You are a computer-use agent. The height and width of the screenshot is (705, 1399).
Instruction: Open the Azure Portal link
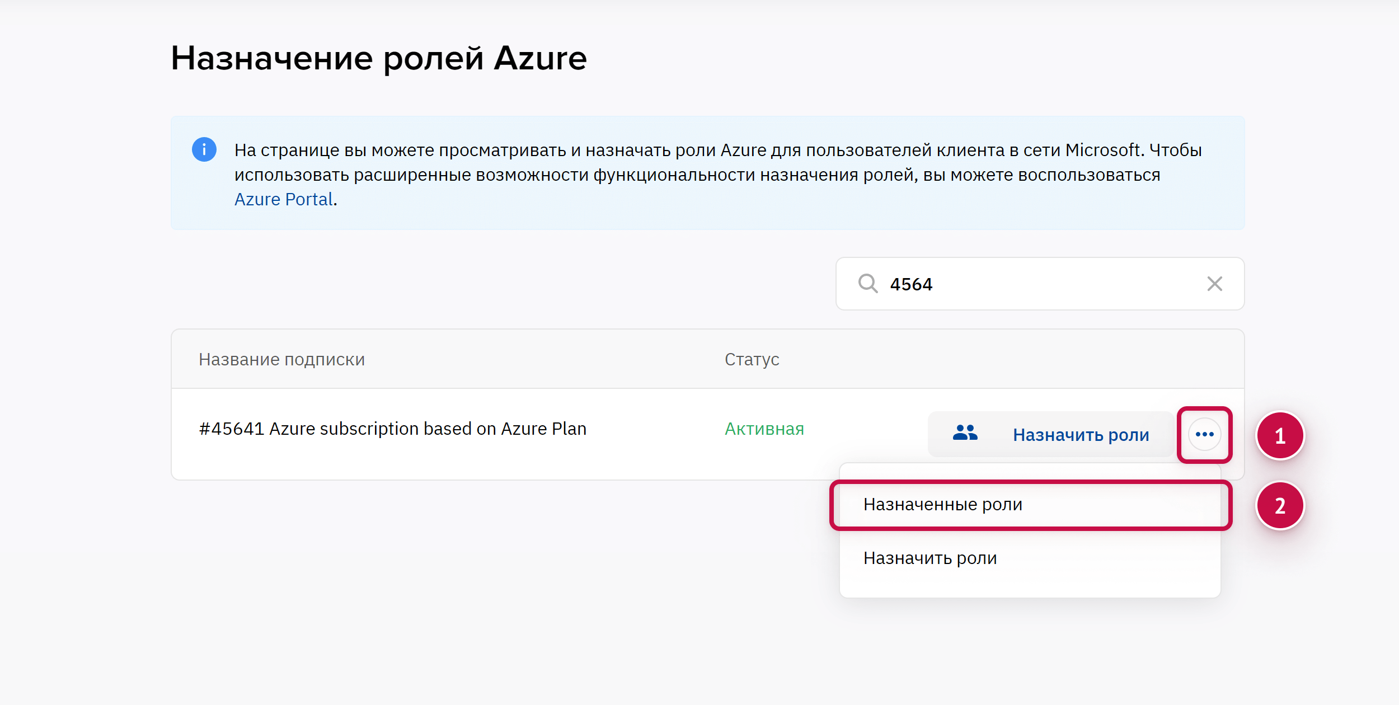coord(284,199)
